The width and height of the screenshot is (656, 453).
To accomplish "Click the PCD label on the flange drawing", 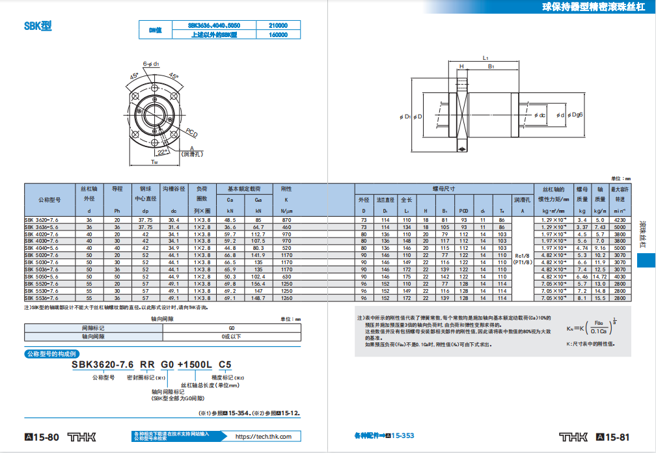I will pos(191,133).
